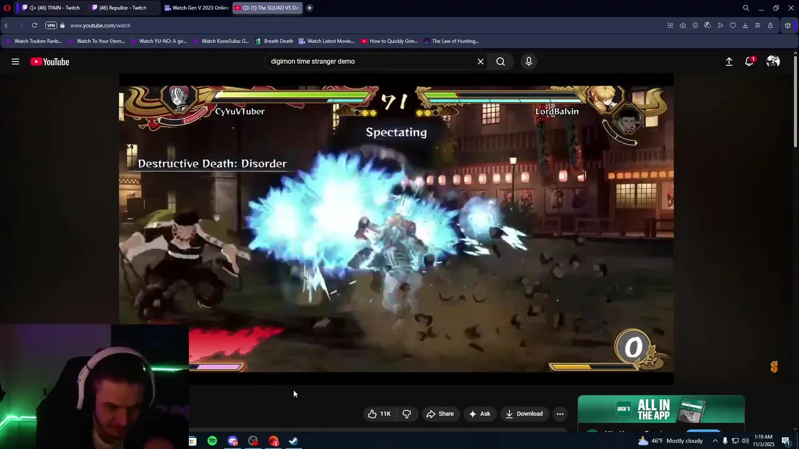Image resolution: width=799 pixels, height=449 pixels.
Task: Open the YouTube account avatar menu
Action: coord(773,62)
